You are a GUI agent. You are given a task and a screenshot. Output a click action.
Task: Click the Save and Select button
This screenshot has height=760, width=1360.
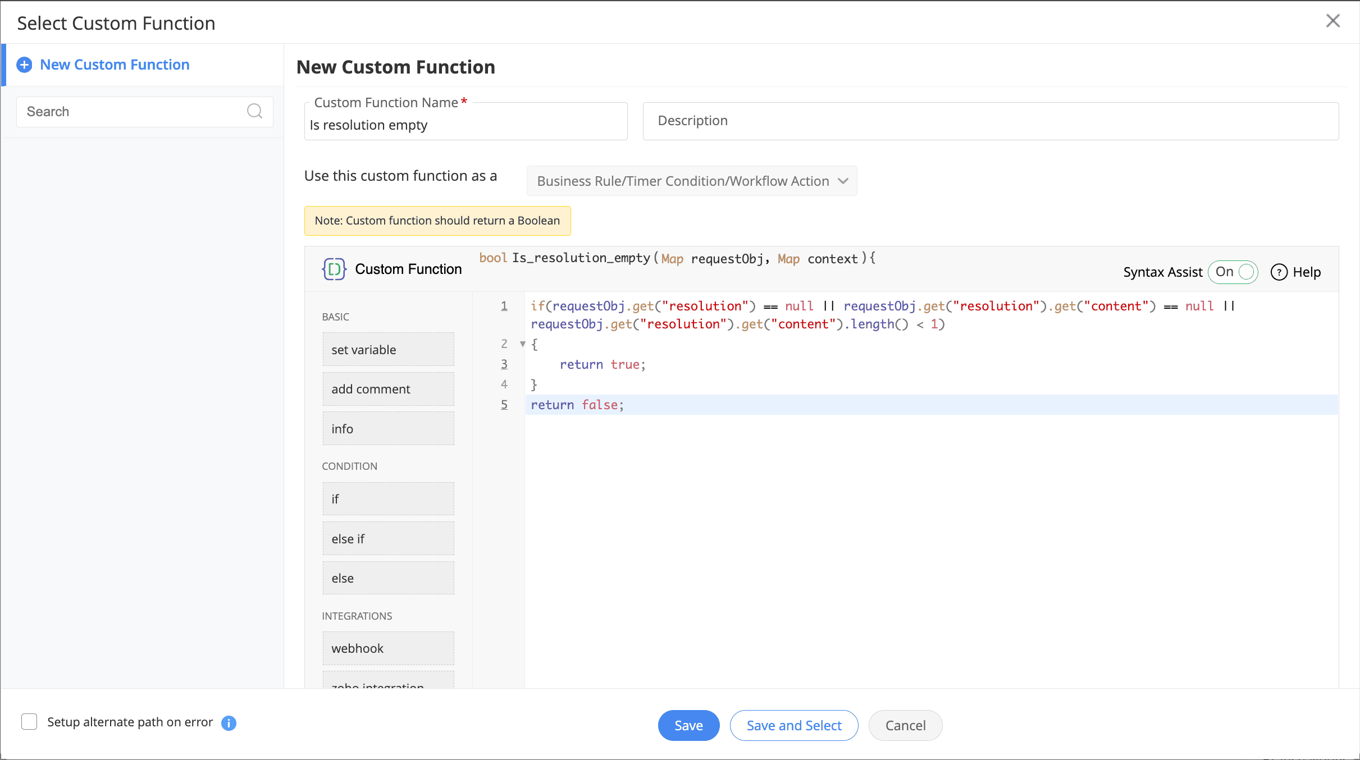click(793, 725)
